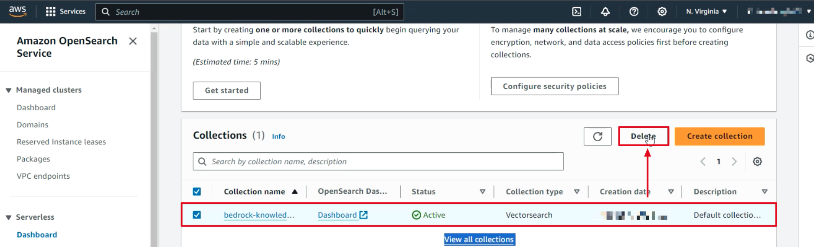Open Reserved Instance leases in sidebar
The height and width of the screenshot is (247, 814).
click(61, 142)
